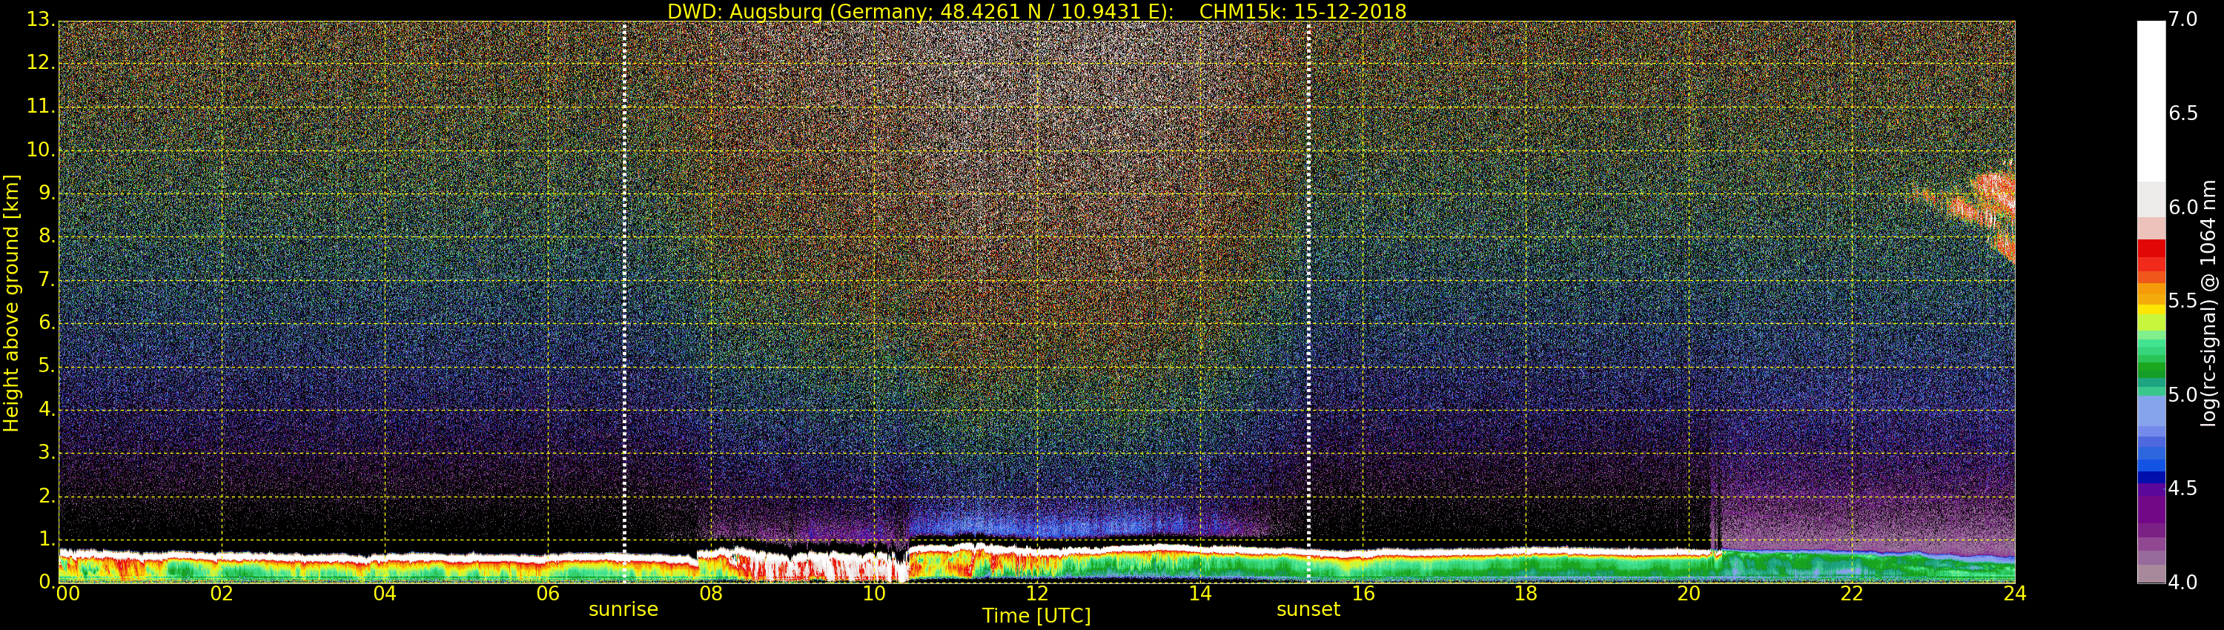Click the 7.0 value on the colorbar scale
2224x630 pixels.
[2182, 19]
